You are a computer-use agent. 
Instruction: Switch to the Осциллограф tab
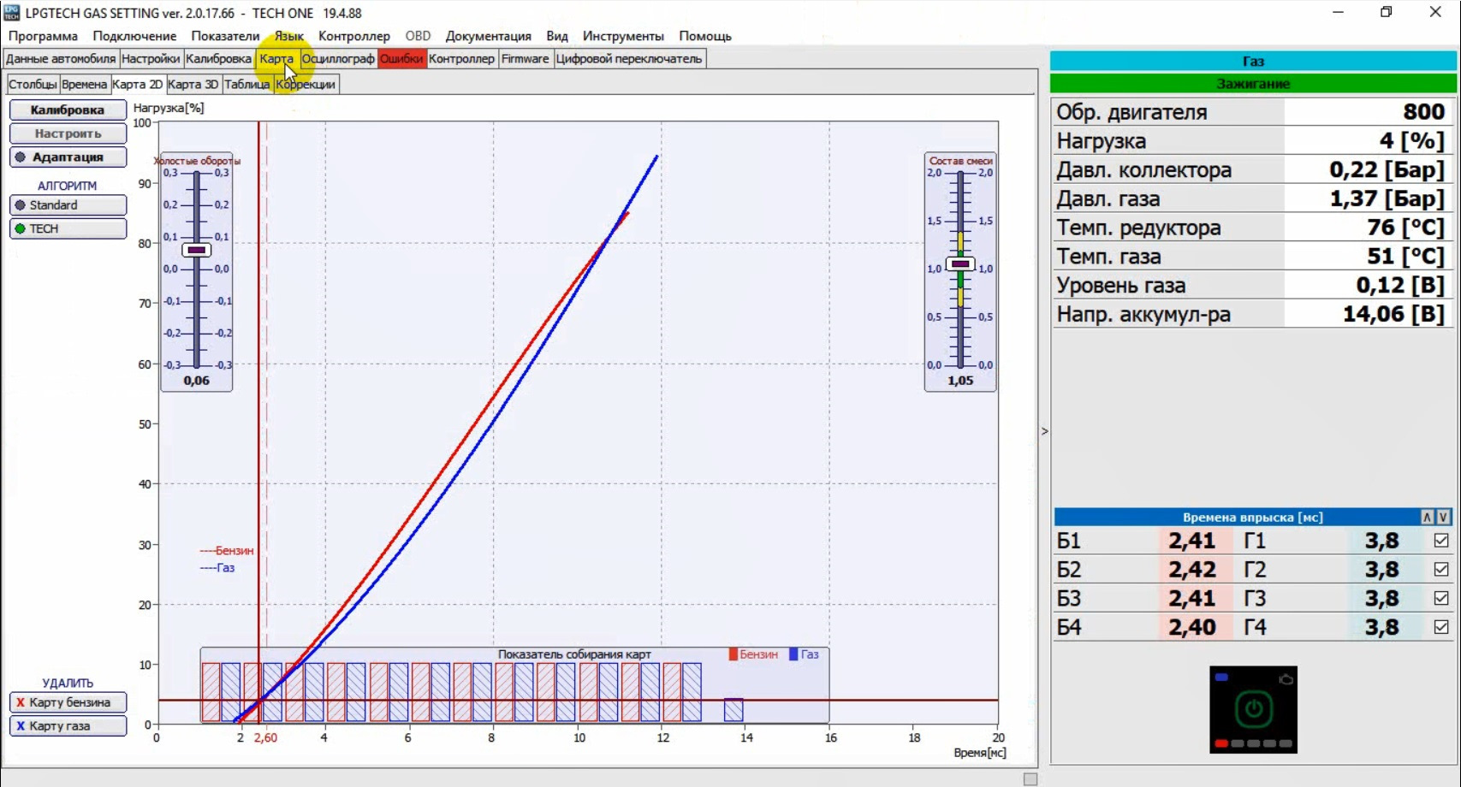(x=338, y=59)
